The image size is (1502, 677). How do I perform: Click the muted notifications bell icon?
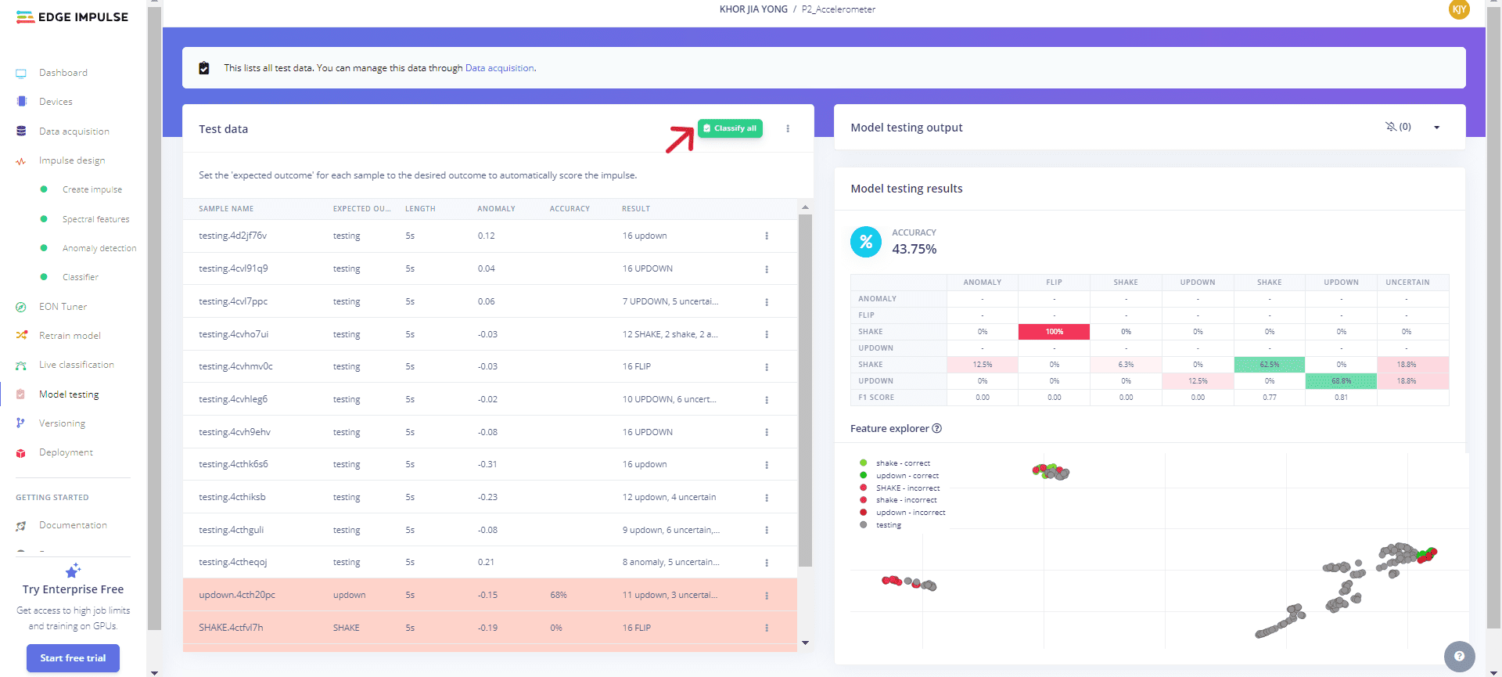click(1390, 127)
